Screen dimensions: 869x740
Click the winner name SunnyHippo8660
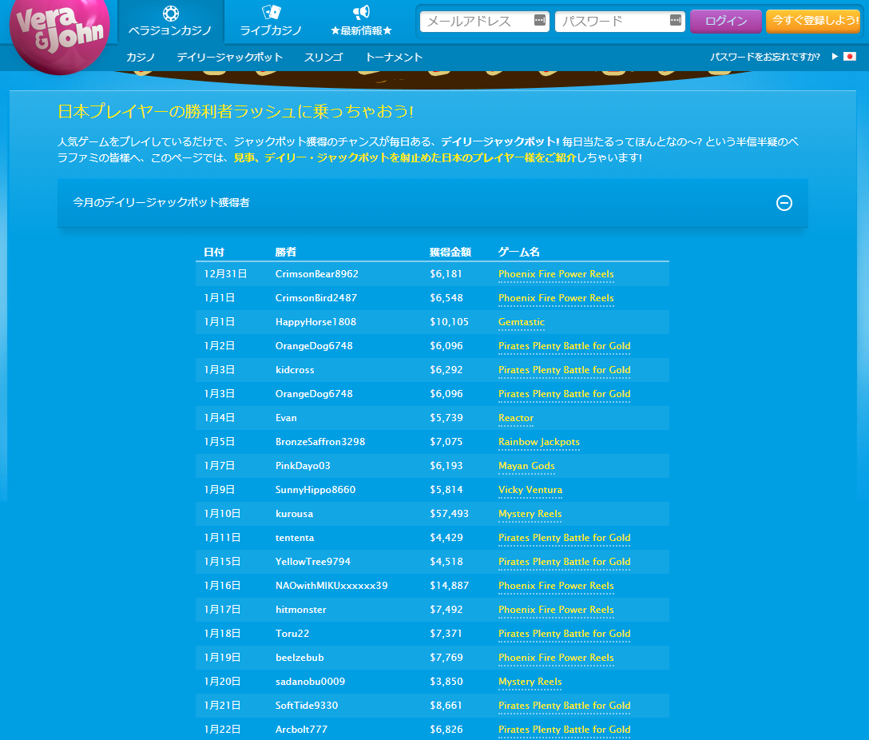click(315, 490)
